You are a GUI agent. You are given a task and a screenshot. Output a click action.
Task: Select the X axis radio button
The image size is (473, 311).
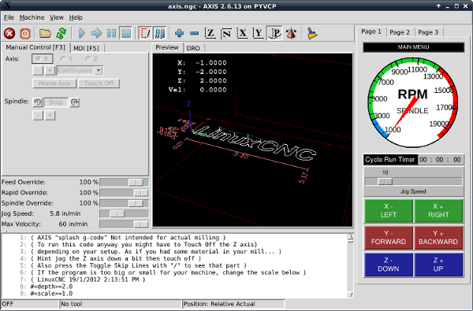[43, 59]
